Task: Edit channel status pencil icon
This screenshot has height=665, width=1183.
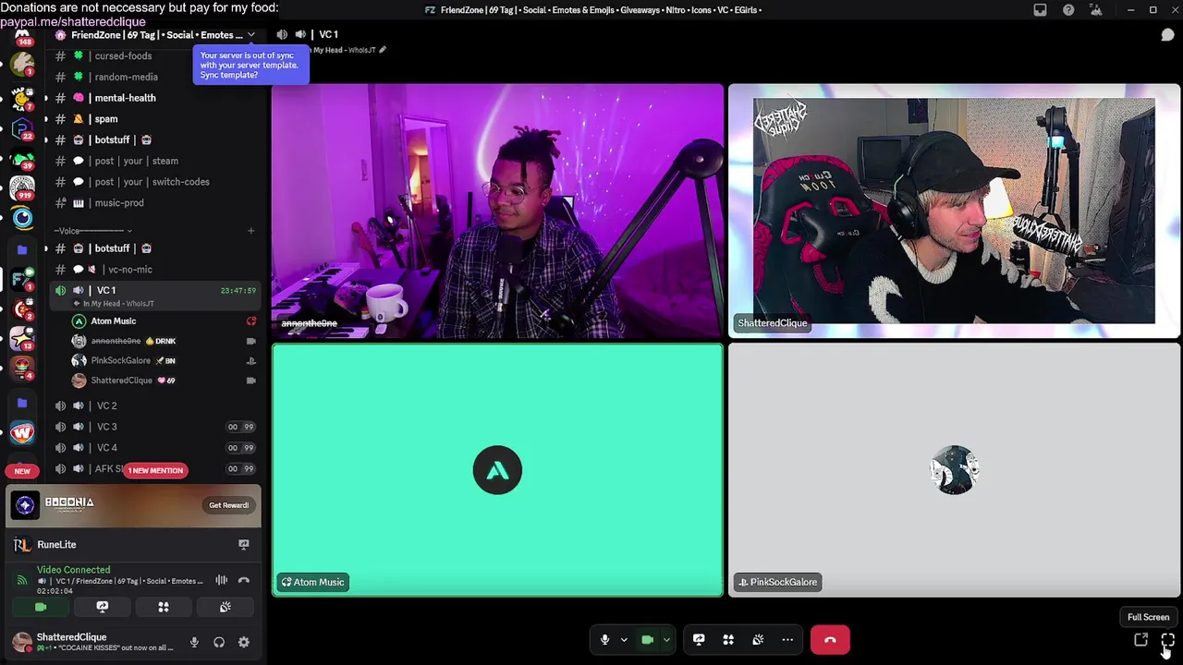Action: (x=383, y=50)
